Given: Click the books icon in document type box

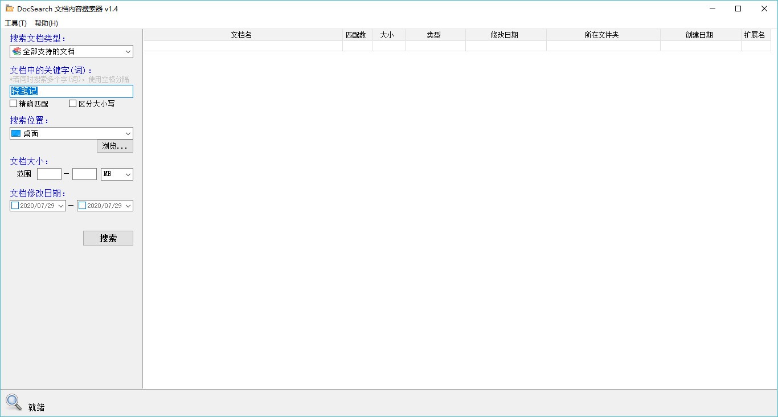Looking at the screenshot, I should pos(17,51).
